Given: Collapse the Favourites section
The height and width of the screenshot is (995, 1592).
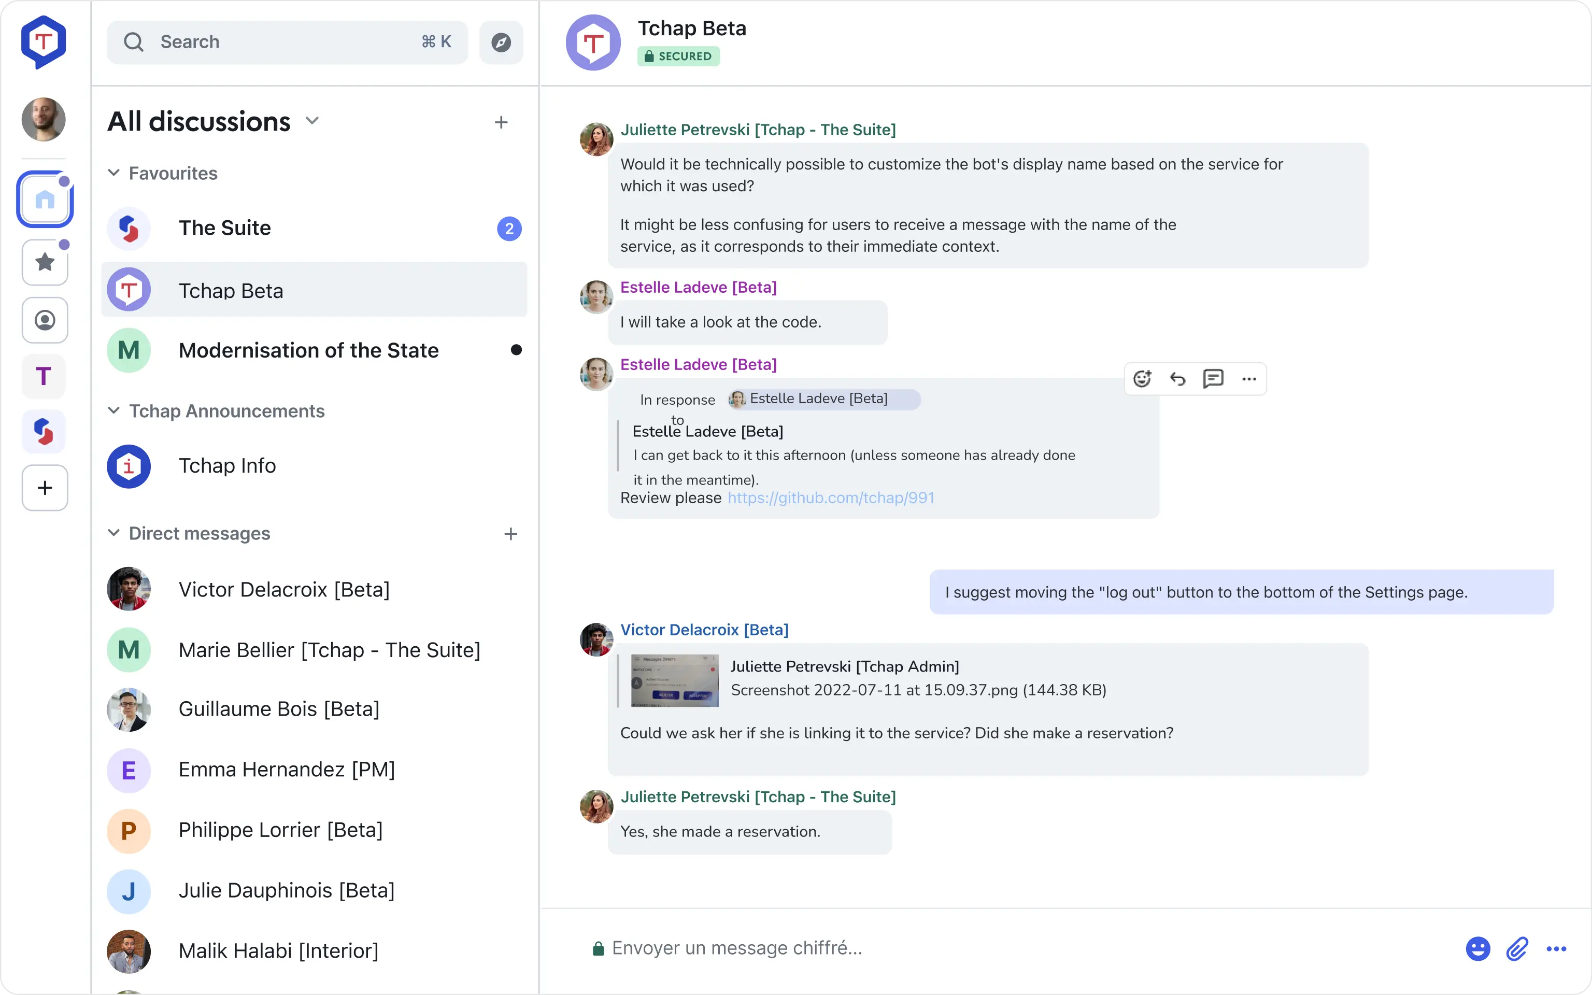Looking at the screenshot, I should pos(114,173).
